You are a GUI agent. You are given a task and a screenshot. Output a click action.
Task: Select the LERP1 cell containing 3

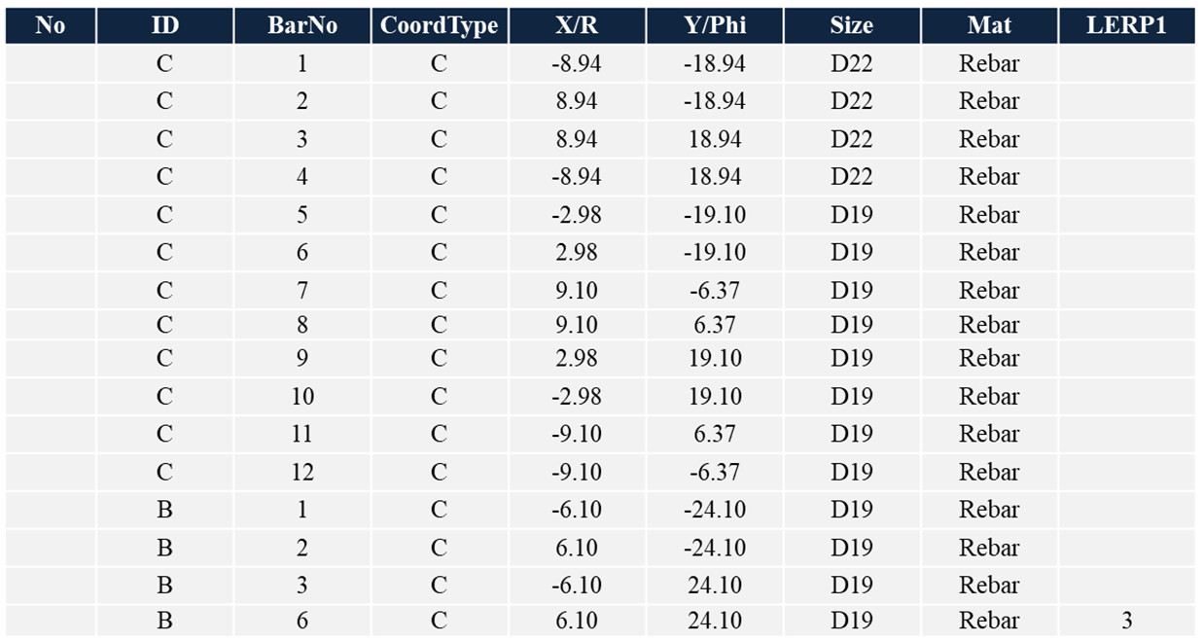click(1126, 621)
